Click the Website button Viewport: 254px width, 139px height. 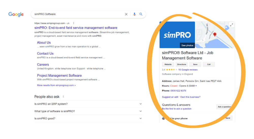click(x=168, y=64)
